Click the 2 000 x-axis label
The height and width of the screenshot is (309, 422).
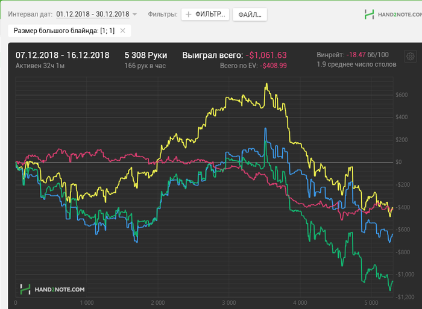click(158, 303)
